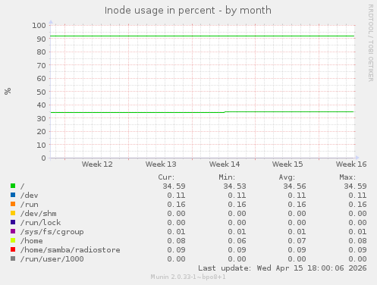Viewport: 377px width, 285px height.
Task: Click the Week 12 axis label
Action: tap(97, 164)
